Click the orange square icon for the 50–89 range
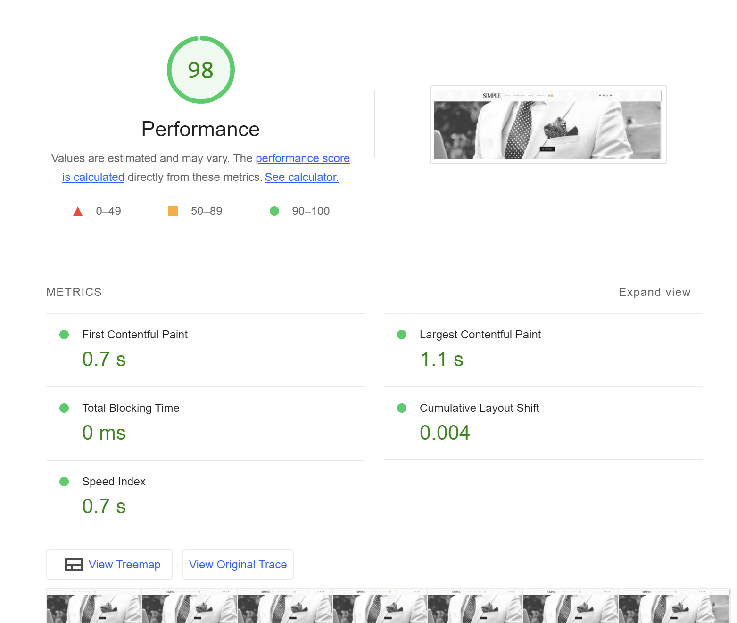The height and width of the screenshot is (623, 737). [x=173, y=211]
